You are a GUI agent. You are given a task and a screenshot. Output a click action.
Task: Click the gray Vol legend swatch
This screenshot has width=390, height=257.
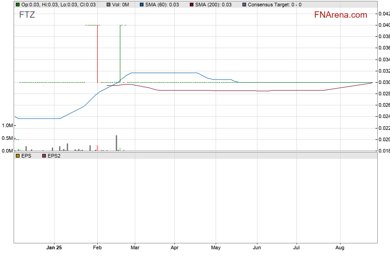(x=109, y=5)
